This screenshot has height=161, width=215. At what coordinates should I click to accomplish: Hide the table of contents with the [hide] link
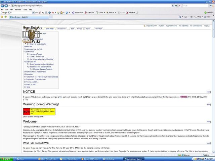44,34
